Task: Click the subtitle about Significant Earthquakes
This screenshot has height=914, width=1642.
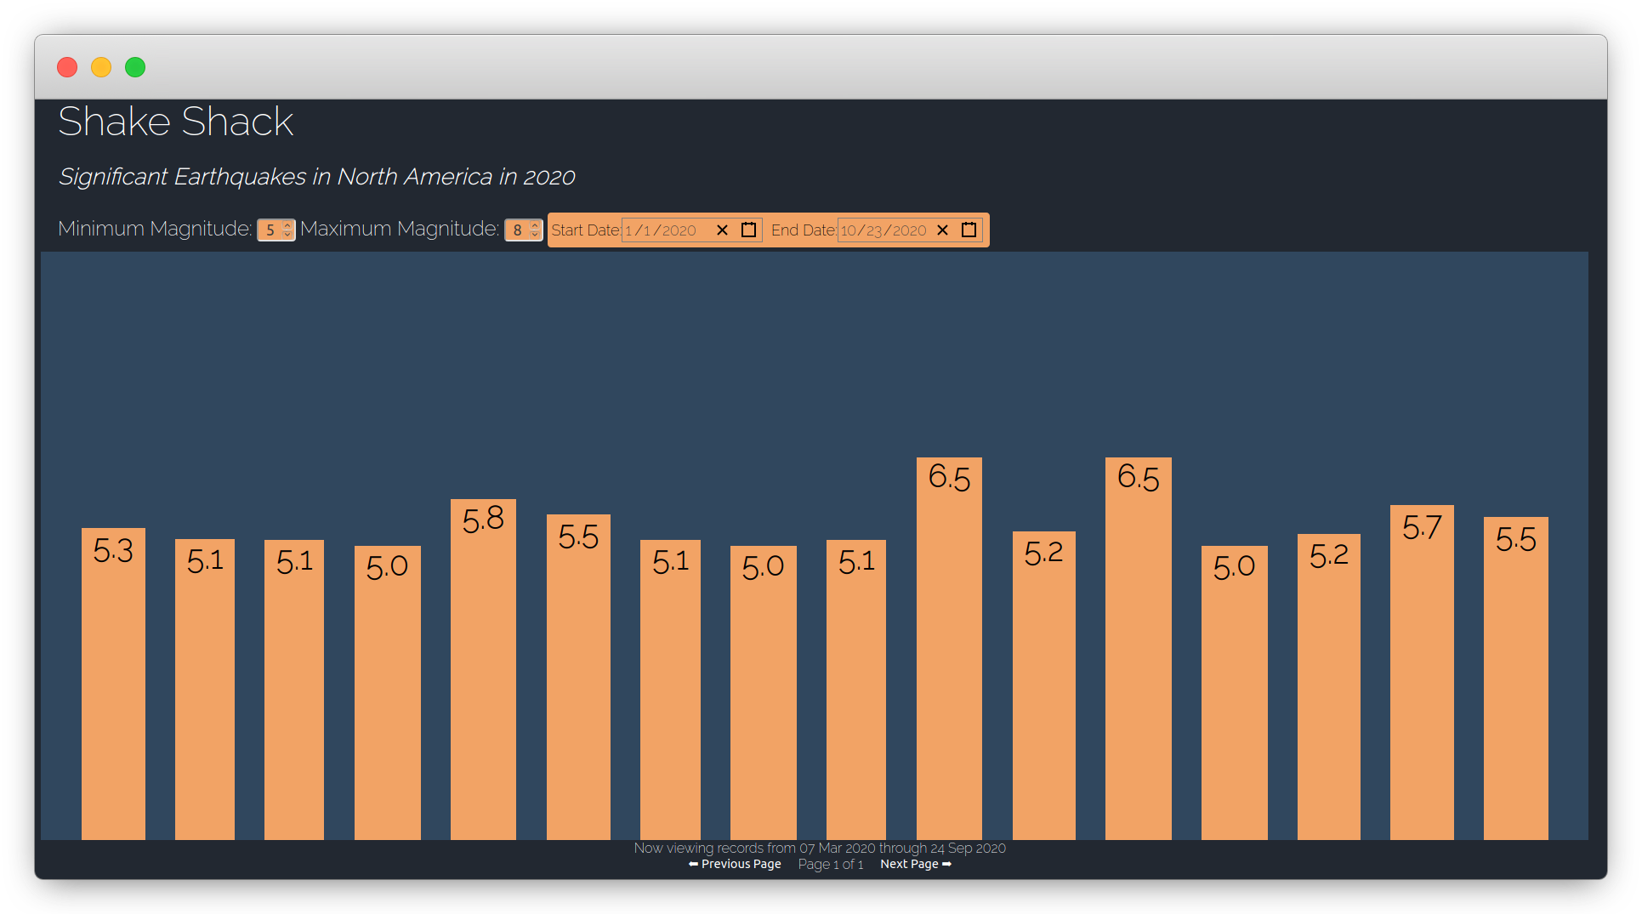Action: (x=316, y=177)
